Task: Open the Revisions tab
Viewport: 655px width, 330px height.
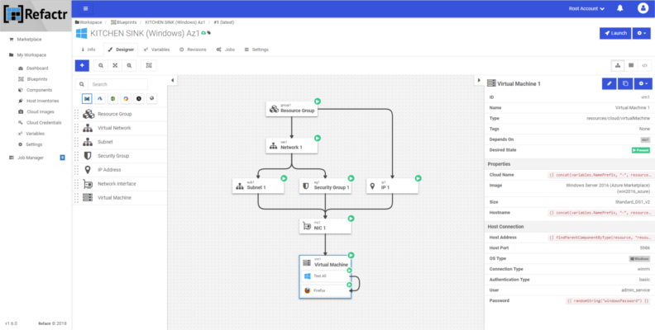Action: pos(193,49)
